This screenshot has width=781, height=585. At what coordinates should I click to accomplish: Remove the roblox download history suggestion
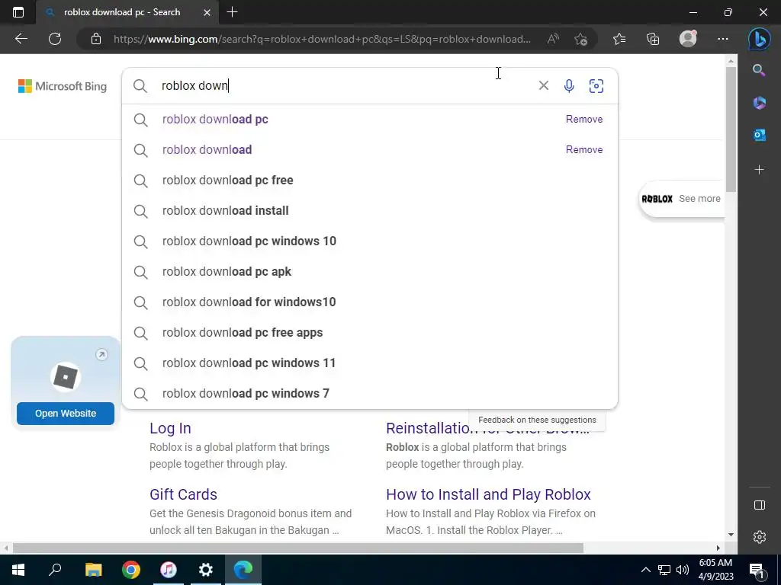coord(583,150)
